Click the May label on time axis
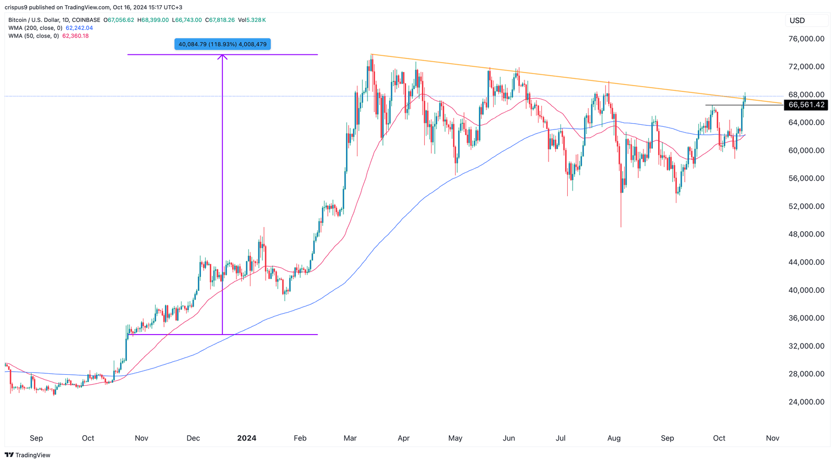 click(x=456, y=438)
